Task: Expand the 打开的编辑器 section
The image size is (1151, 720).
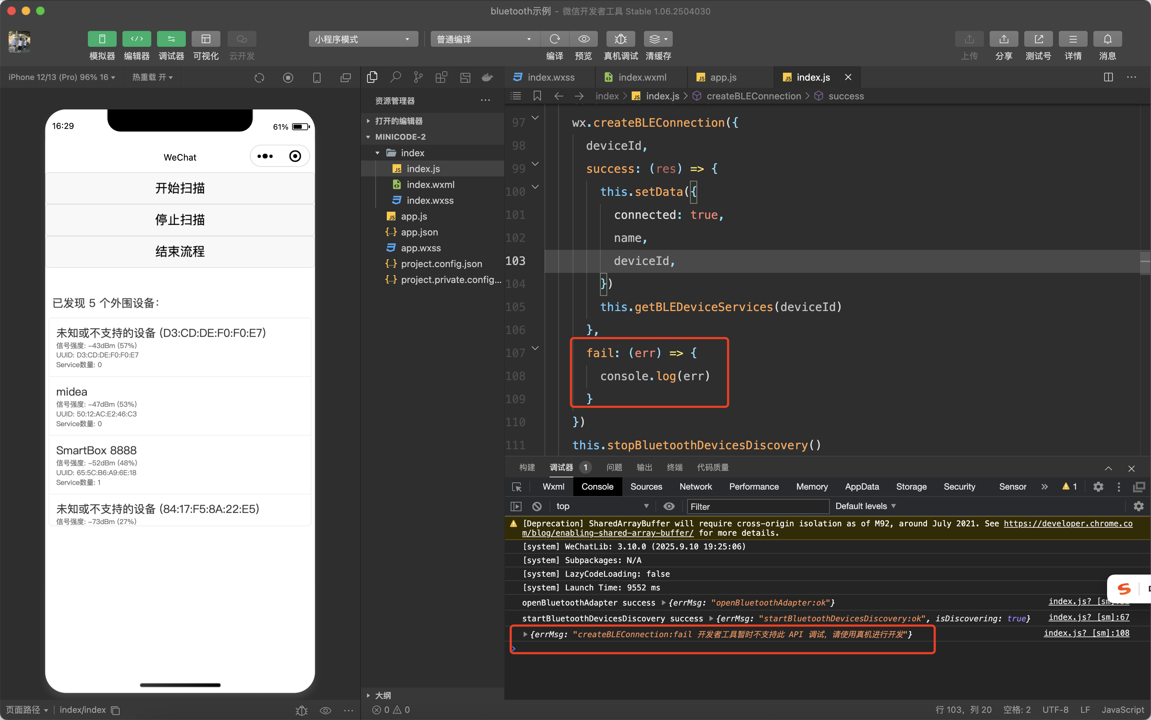Action: (x=398, y=121)
